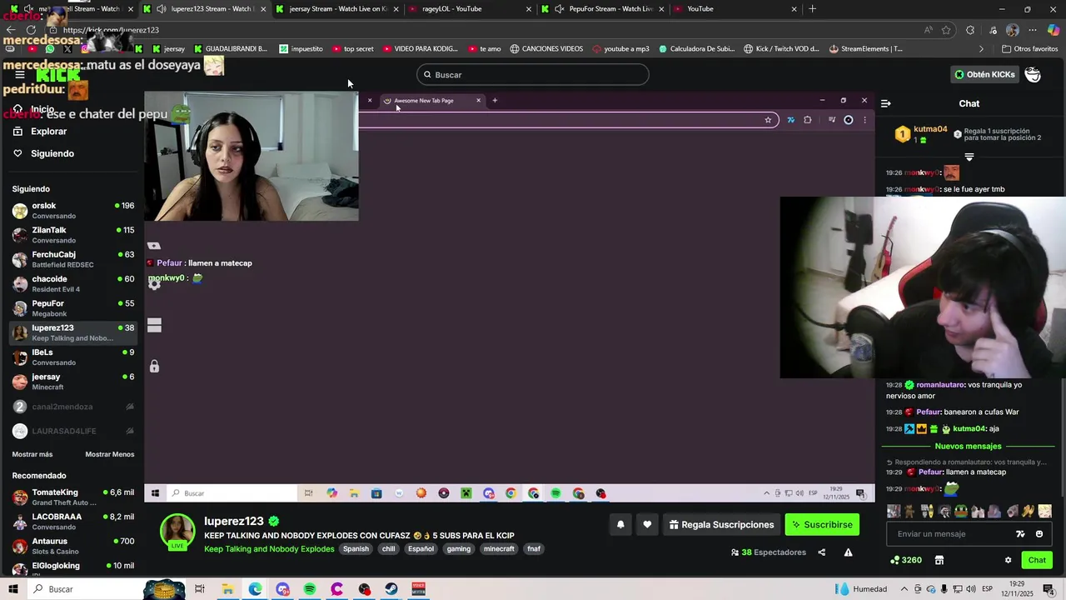
Task: Select the minecraft stream tag
Action: click(499, 549)
